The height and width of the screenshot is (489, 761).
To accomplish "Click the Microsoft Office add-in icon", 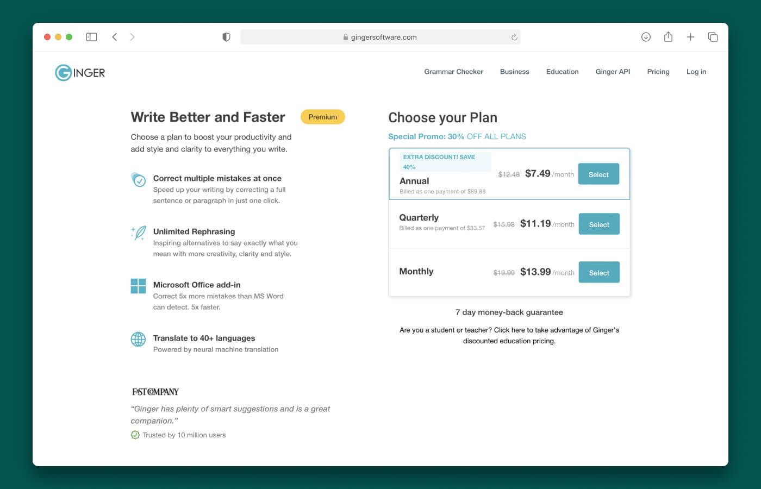I will click(x=138, y=286).
